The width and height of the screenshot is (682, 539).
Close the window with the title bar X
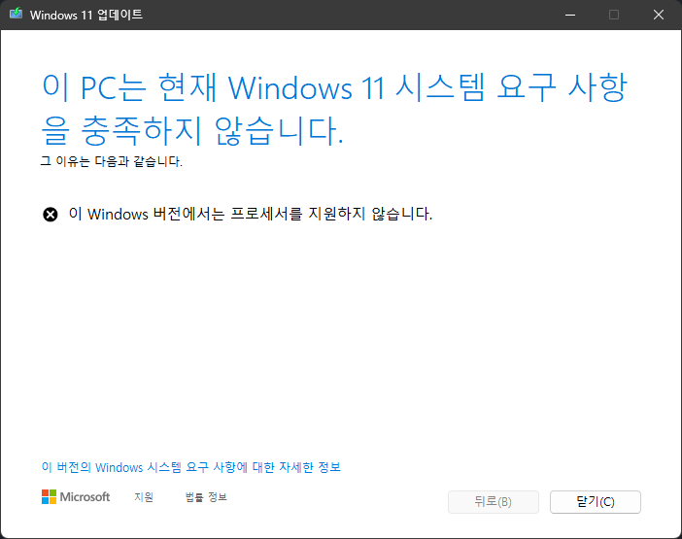coord(659,15)
